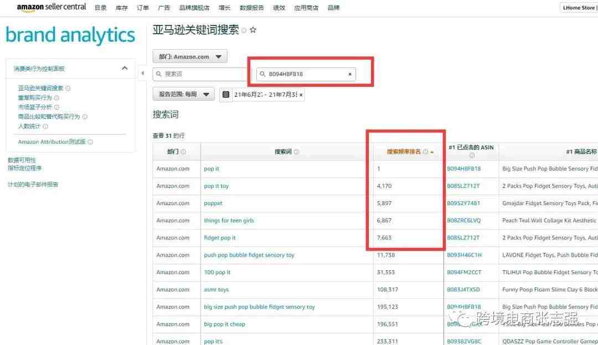Screen dimensions: 598x345
Task: Clear the B094HBFB18 ASIN search field
Action: coord(350,74)
